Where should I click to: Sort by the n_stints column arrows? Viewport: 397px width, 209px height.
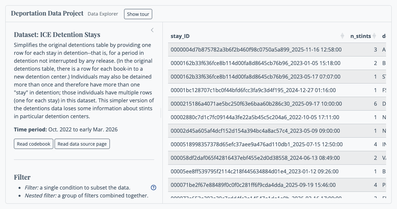pos(374,36)
